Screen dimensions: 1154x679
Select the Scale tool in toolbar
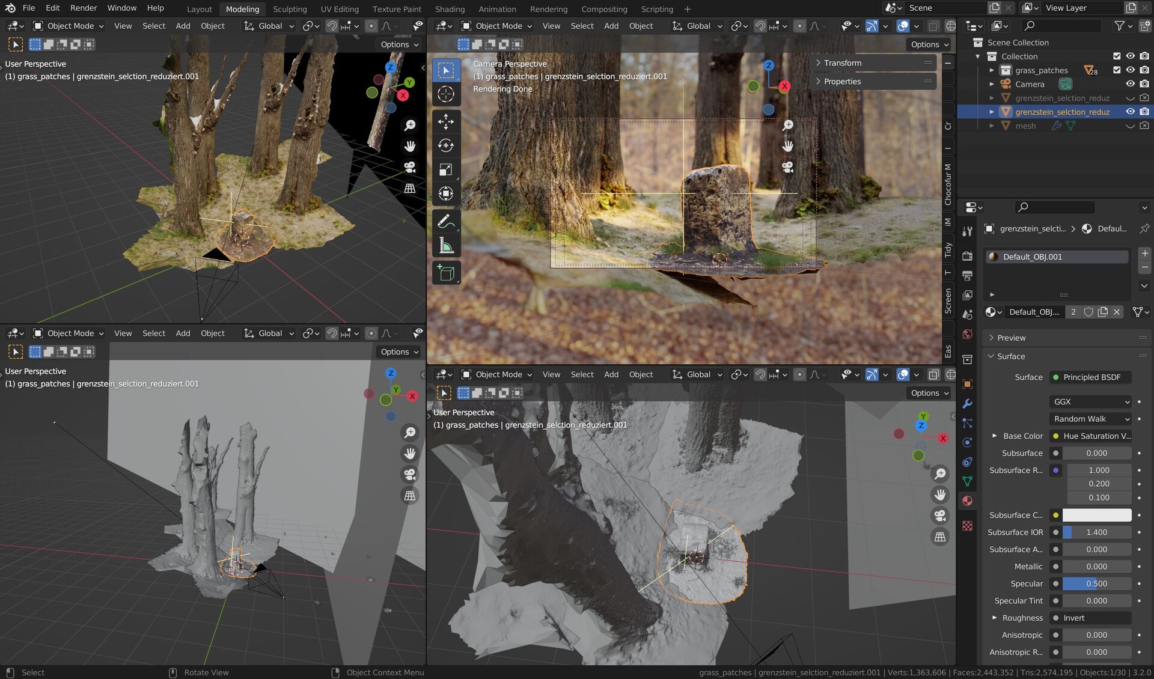tap(445, 169)
